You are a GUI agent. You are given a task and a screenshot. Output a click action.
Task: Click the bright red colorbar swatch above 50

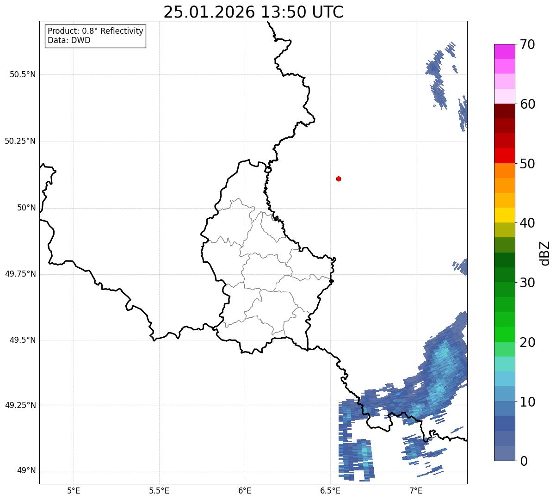pos(505,156)
